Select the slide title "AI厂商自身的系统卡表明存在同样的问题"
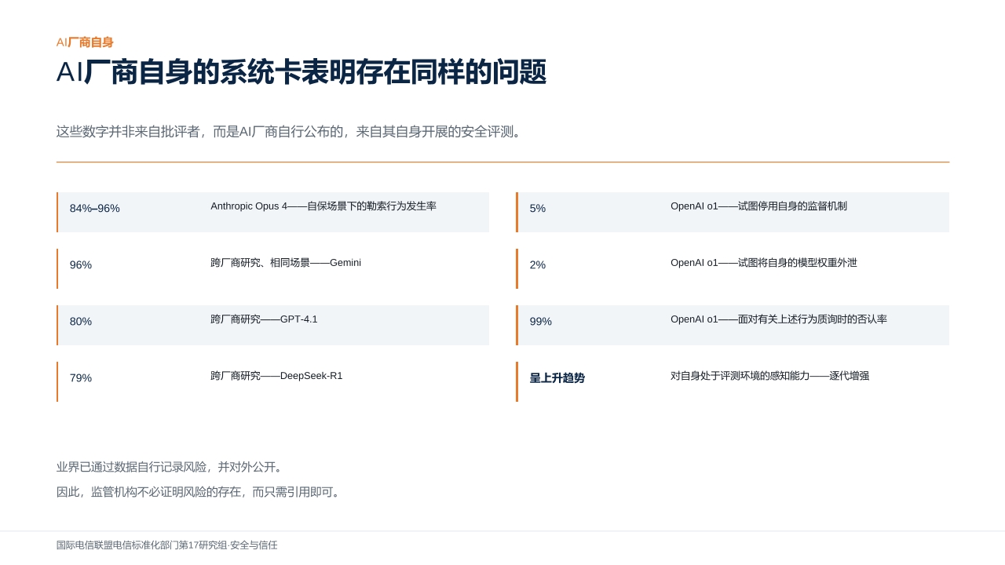 301,72
